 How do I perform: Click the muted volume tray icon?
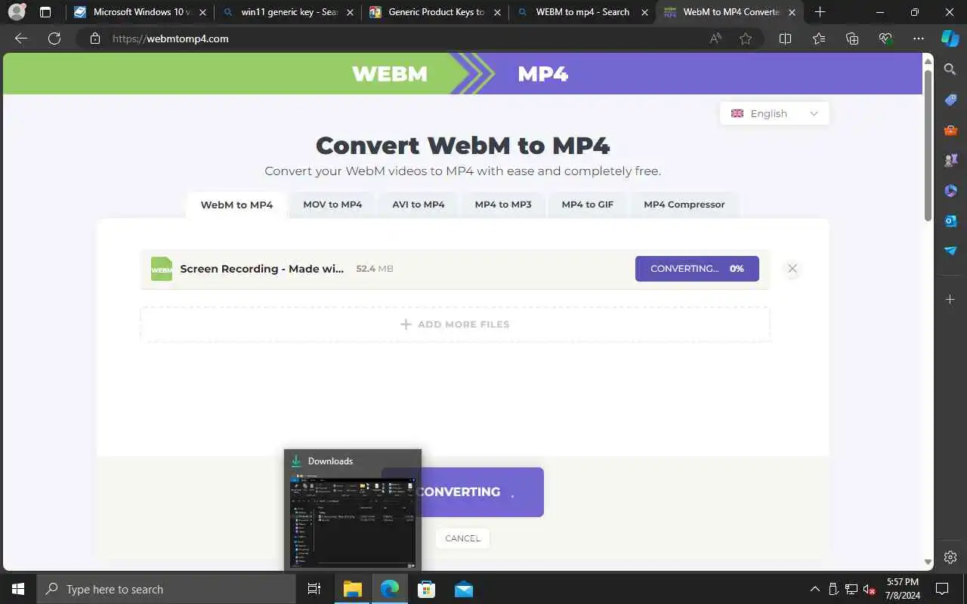click(870, 589)
